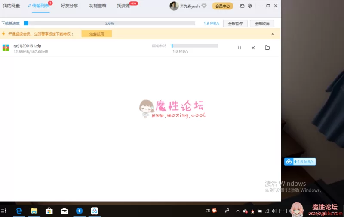Click the Sogou input method tray icon
The image size is (344, 217).
pos(214,211)
